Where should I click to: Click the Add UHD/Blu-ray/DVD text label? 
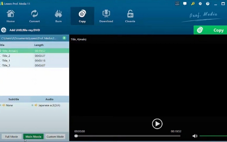[x=25, y=30]
